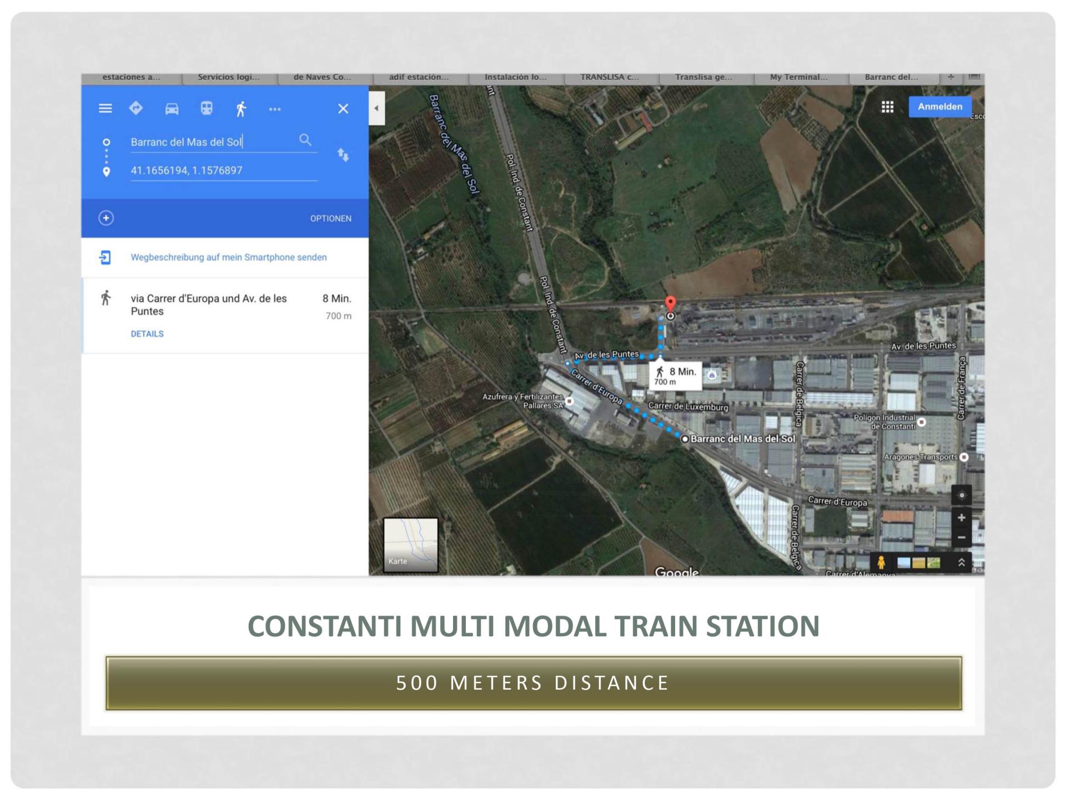Select the driving car travel mode
Image resolution: width=1066 pixels, height=799 pixels.
(x=172, y=109)
